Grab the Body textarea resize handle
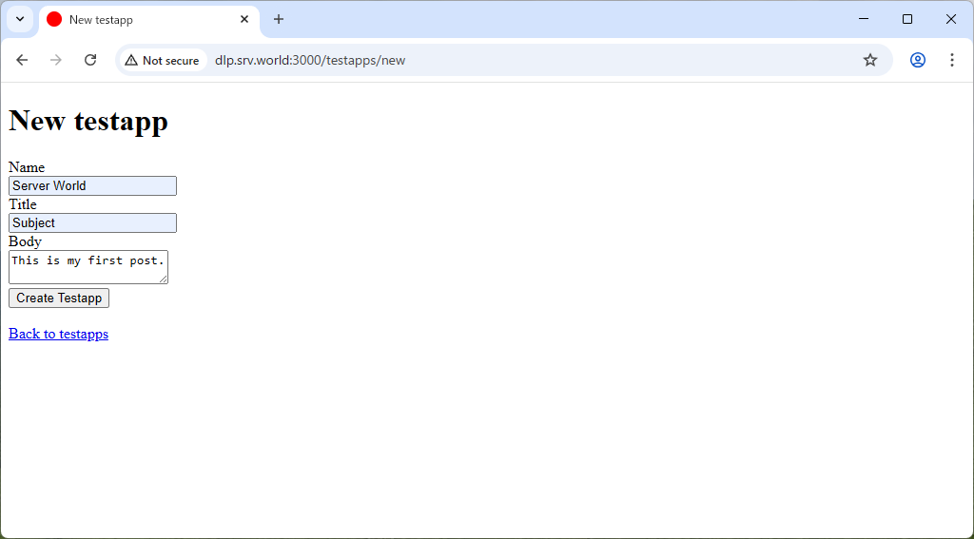The image size is (974, 539). (164, 279)
